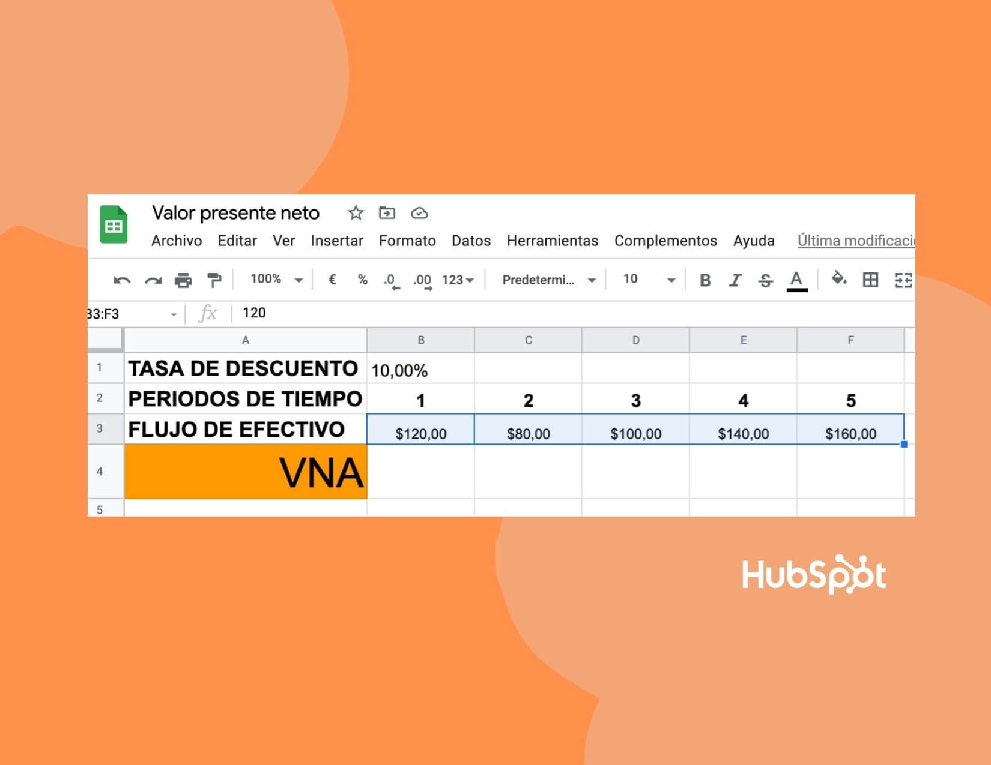
Task: Decrease decimal places on selection
Action: tap(391, 279)
